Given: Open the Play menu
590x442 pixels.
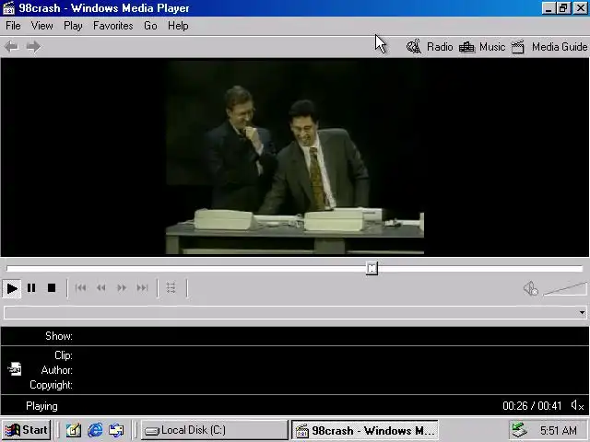Looking at the screenshot, I should tap(73, 26).
